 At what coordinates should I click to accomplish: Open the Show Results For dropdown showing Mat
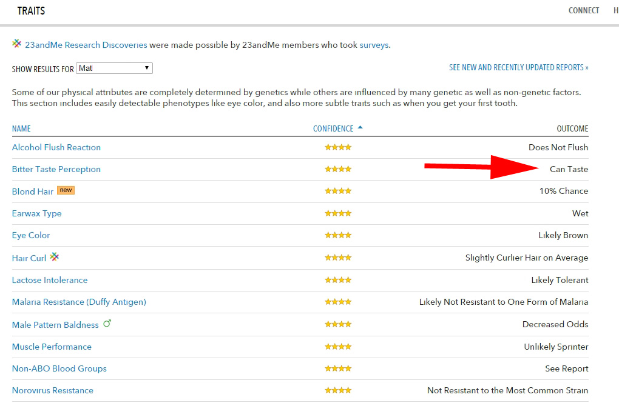pyautogui.click(x=114, y=68)
